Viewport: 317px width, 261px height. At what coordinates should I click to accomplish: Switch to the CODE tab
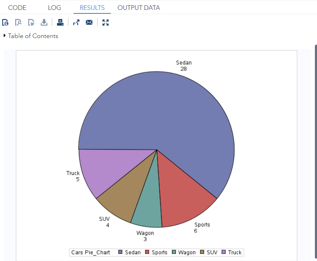[17, 7]
